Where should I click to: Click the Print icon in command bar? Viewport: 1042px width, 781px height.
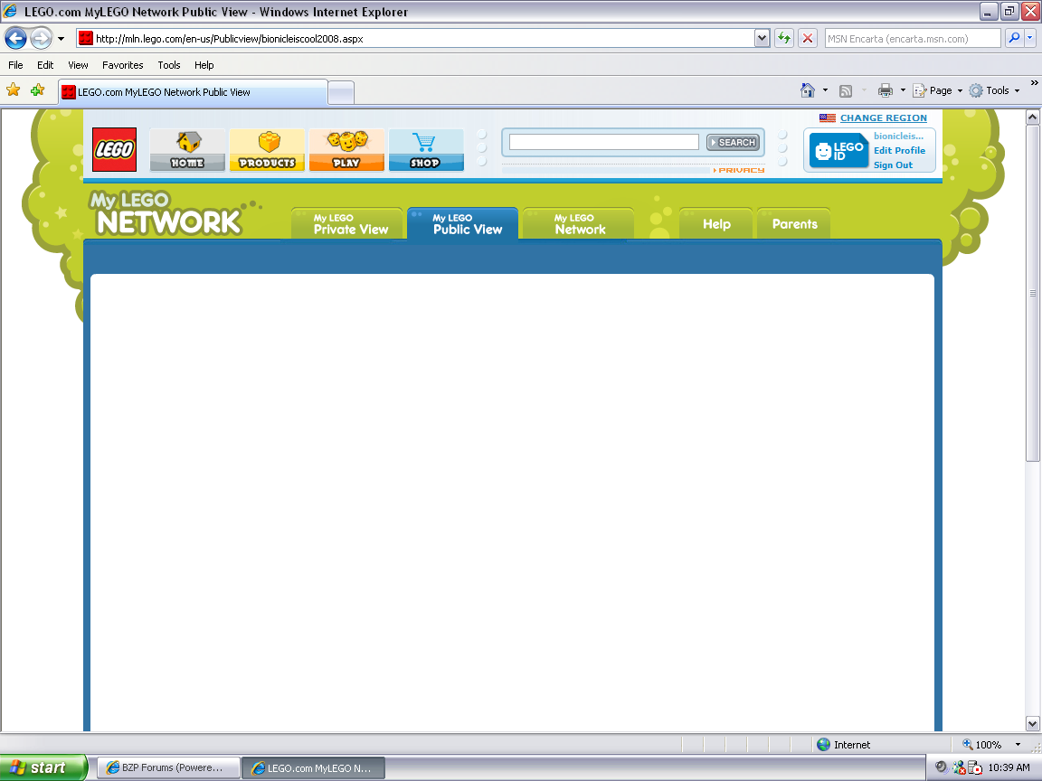(x=886, y=91)
